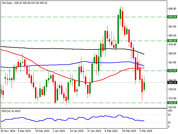Screen dimensions: 178x134
Task: Click the RSI scale value 70
Action: click(x=169, y=115)
